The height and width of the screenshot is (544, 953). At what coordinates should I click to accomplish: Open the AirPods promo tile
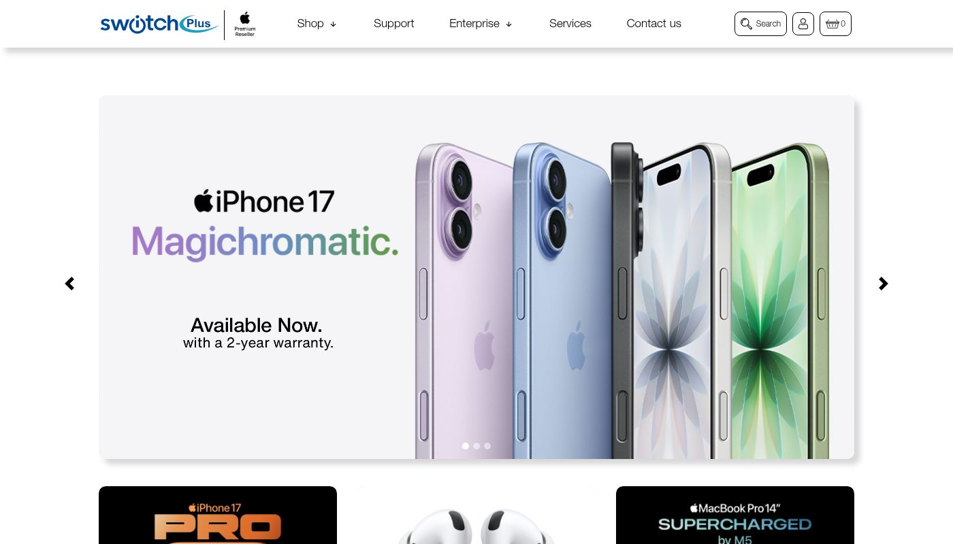[x=476, y=515]
